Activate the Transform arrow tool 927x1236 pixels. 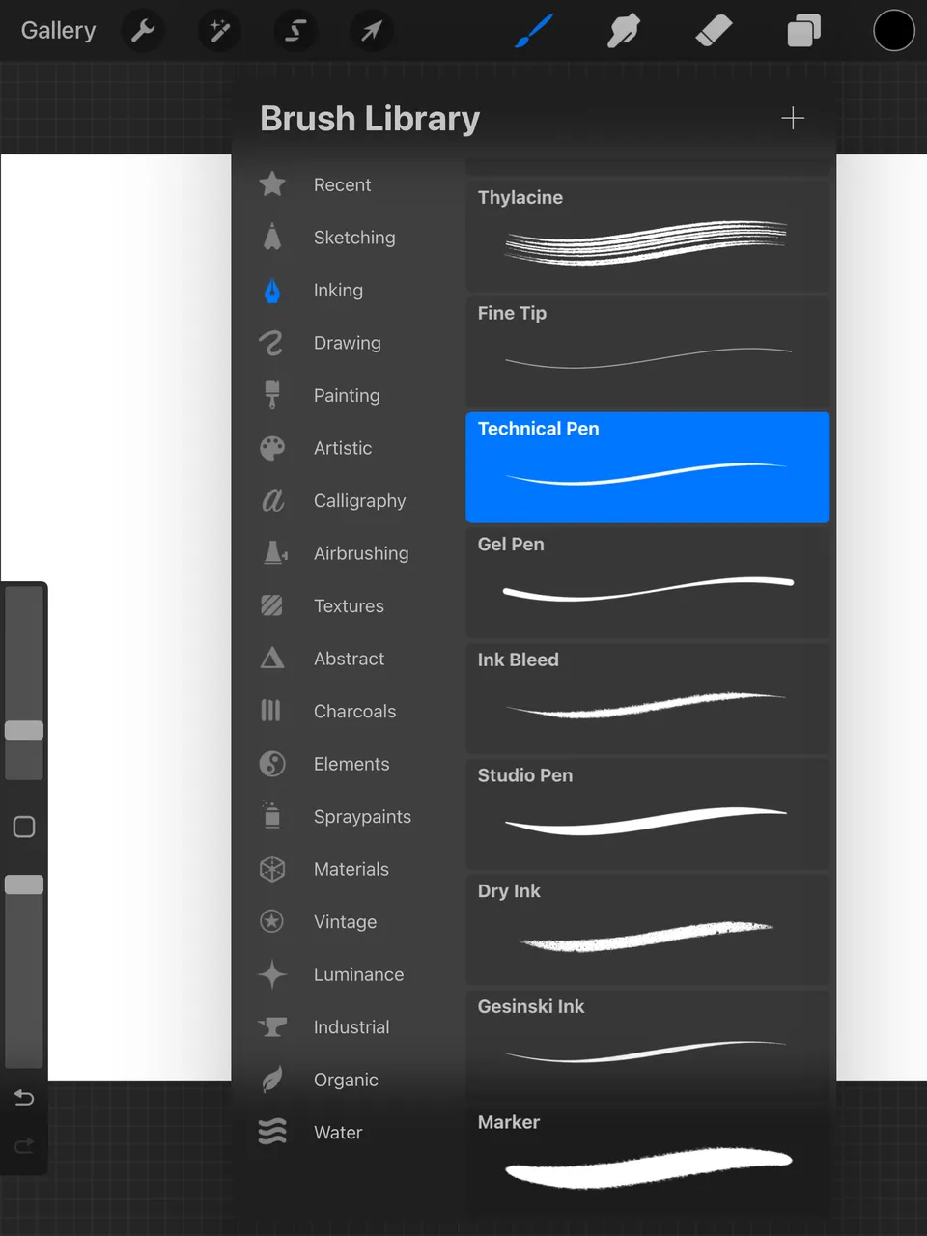click(371, 31)
